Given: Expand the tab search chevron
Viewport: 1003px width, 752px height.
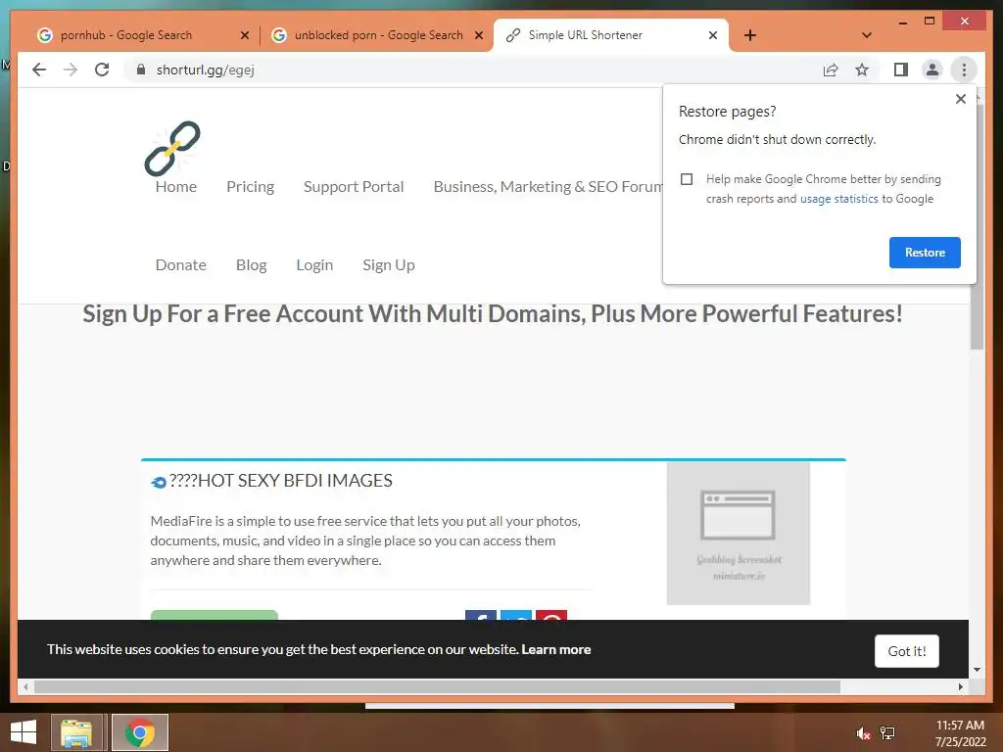Looking at the screenshot, I should (x=867, y=35).
